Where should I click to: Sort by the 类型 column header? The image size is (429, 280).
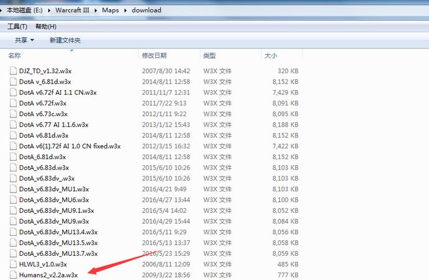209,55
